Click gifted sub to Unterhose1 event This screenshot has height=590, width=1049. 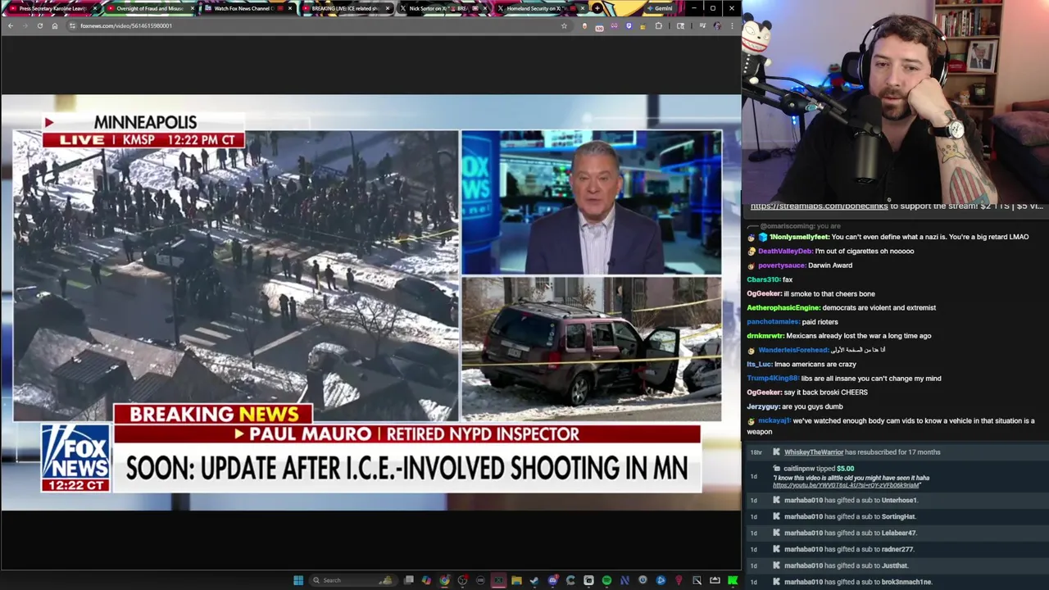tap(897, 500)
